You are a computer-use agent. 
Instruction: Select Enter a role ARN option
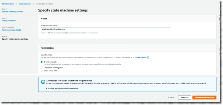(x=42, y=71)
